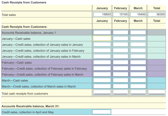
Task: Click March field for collection of January sales in February
Action: coord(138,50)
